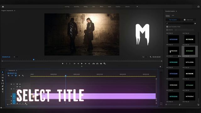Open Button Editor plus icon
This screenshot has width=201, height=113.
(160, 67)
